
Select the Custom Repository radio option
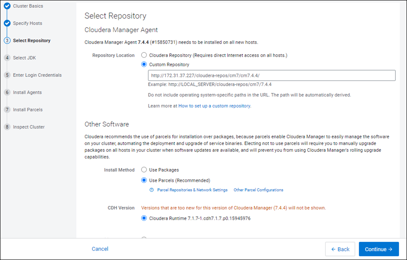144,65
